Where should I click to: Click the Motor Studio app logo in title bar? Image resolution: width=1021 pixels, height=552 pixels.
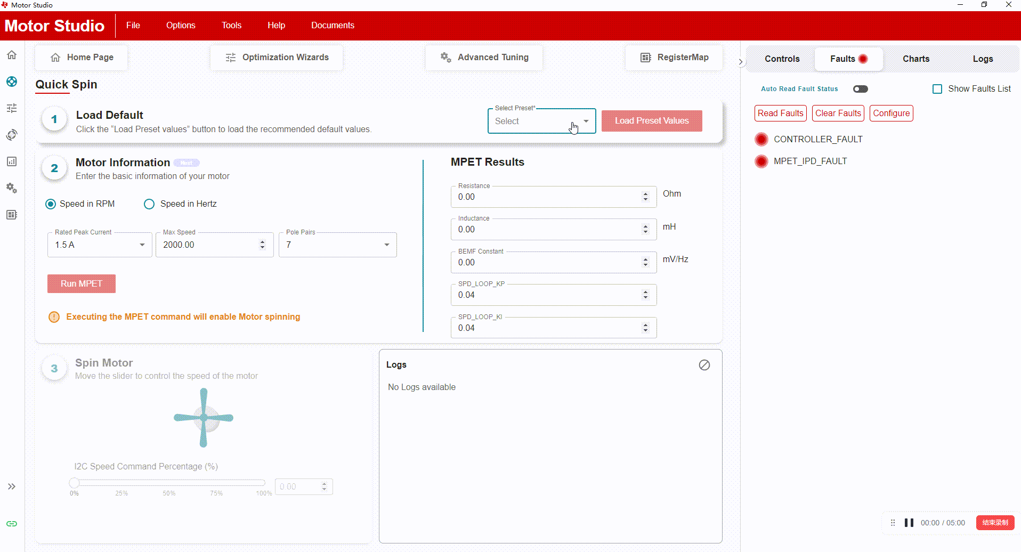(x=4, y=5)
